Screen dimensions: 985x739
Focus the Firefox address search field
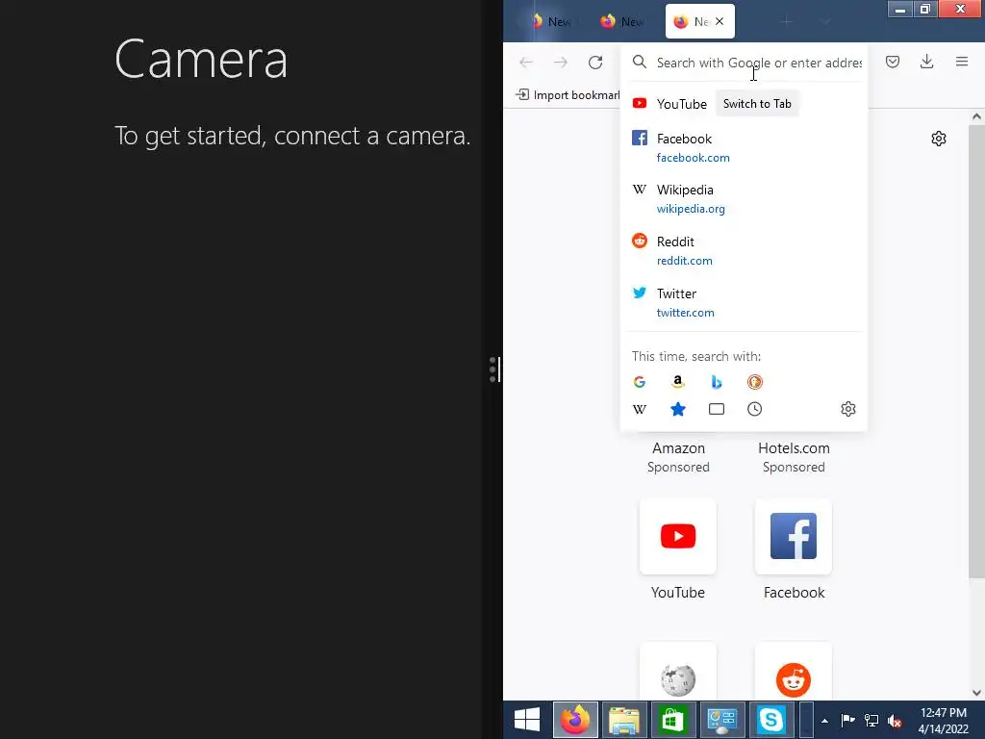(x=759, y=63)
